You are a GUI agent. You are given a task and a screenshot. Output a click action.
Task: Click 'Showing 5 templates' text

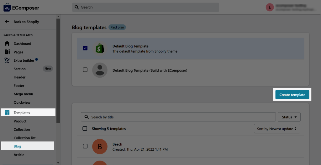pos(109,129)
